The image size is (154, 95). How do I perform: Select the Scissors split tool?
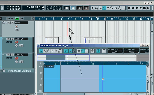[x=100, y=8]
